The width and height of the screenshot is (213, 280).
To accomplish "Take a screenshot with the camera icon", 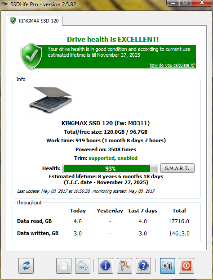I will [x=168, y=266].
